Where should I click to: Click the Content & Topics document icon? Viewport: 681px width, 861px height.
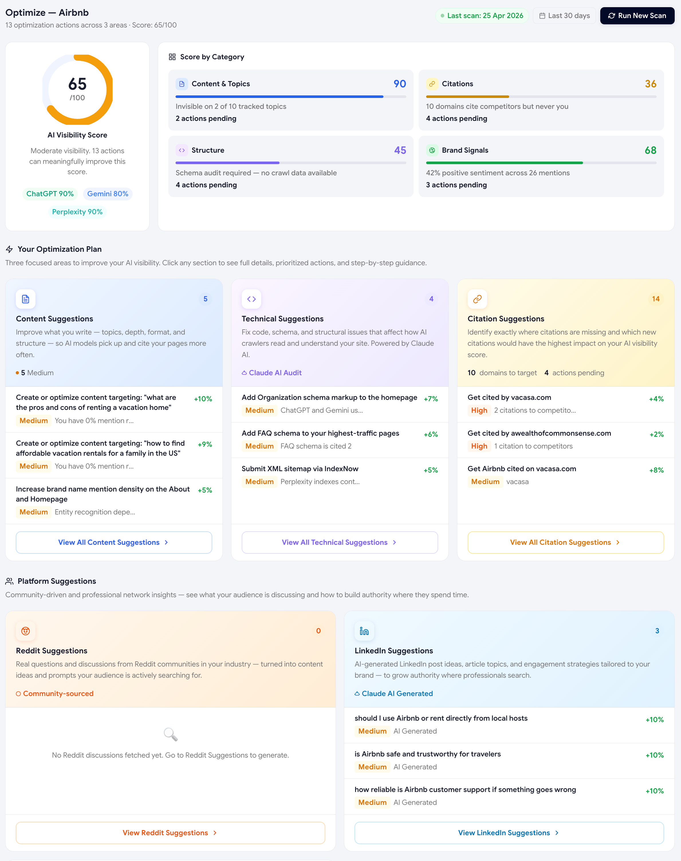pyautogui.click(x=182, y=84)
